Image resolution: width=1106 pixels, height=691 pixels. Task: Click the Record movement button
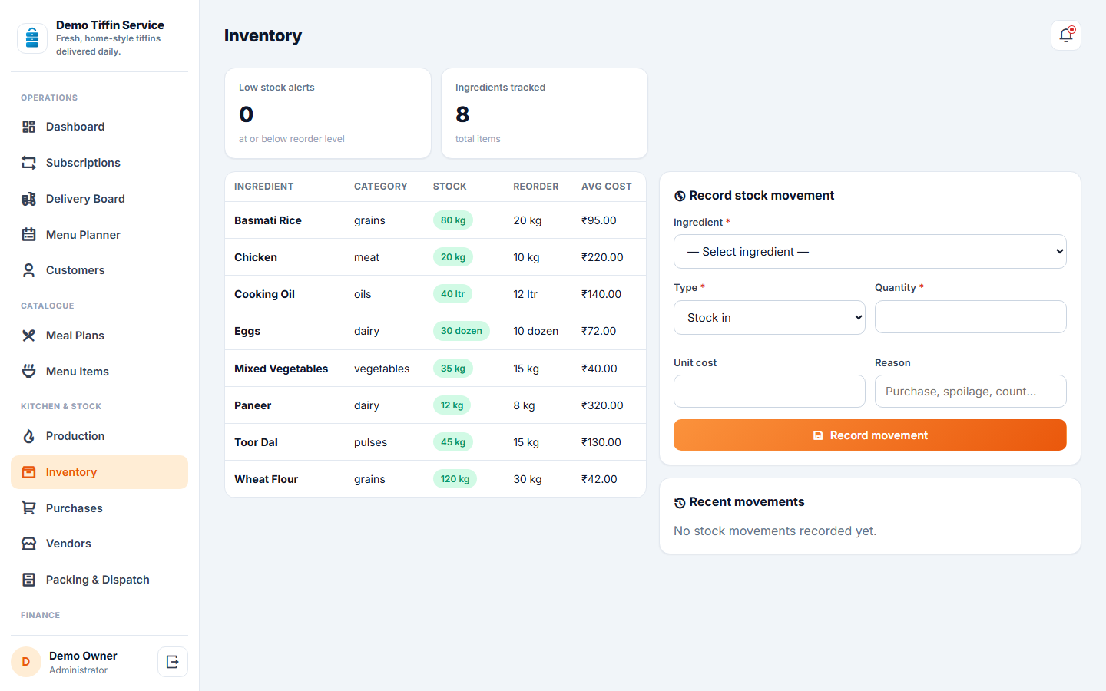coord(869,435)
